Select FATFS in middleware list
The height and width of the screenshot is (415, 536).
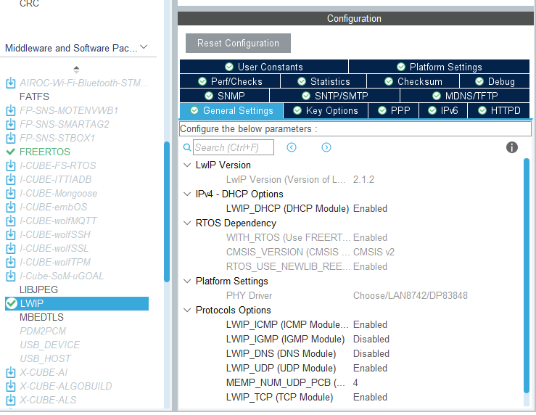34,96
